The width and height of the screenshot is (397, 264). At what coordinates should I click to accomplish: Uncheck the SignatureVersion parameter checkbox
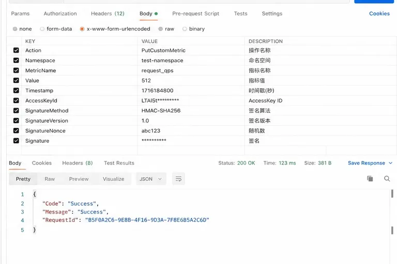pyautogui.click(x=16, y=121)
